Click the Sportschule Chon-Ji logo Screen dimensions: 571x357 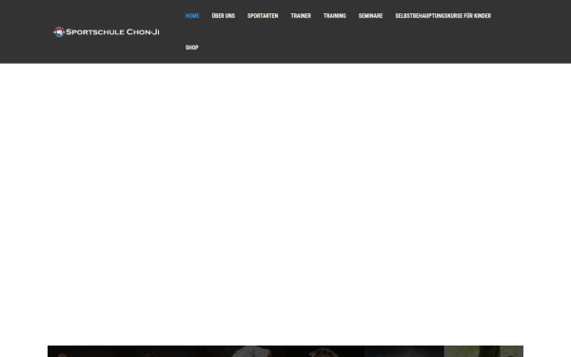tap(107, 32)
